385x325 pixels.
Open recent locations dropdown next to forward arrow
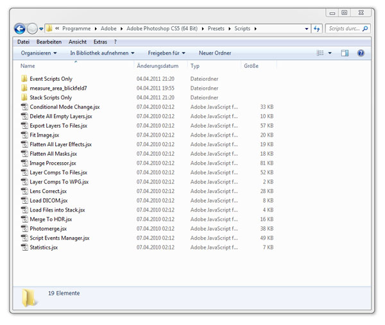(41, 29)
